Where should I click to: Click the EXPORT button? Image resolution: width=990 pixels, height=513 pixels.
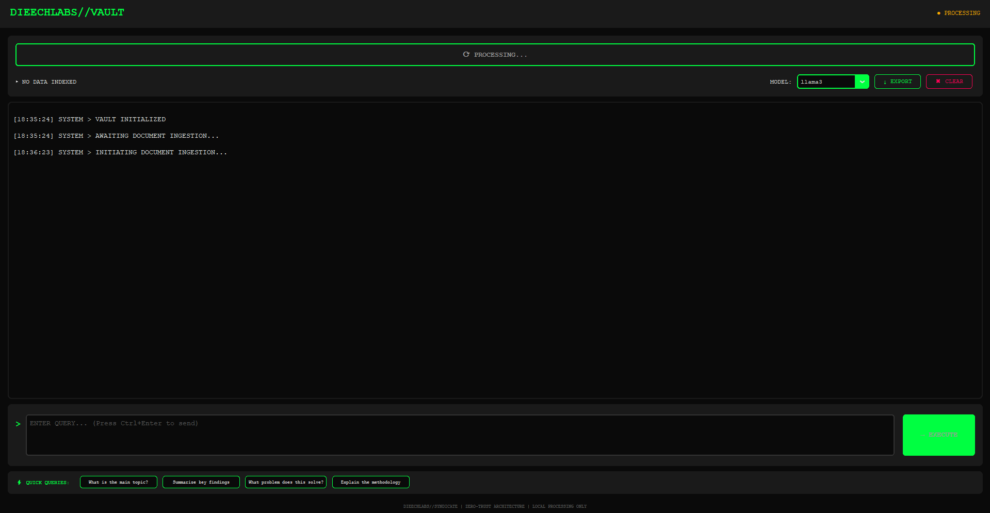pos(897,81)
